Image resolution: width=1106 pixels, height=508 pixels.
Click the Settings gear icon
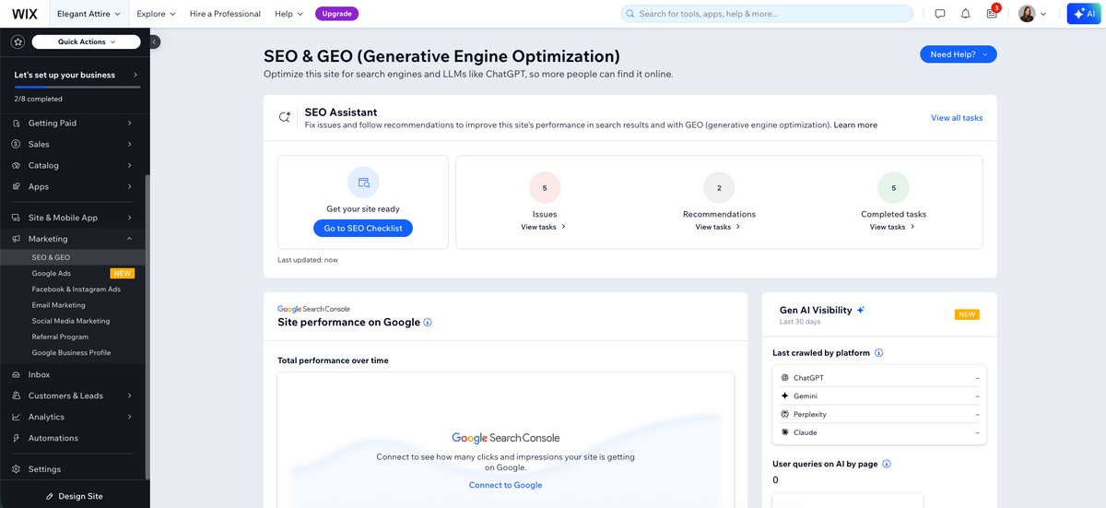[x=18, y=469]
